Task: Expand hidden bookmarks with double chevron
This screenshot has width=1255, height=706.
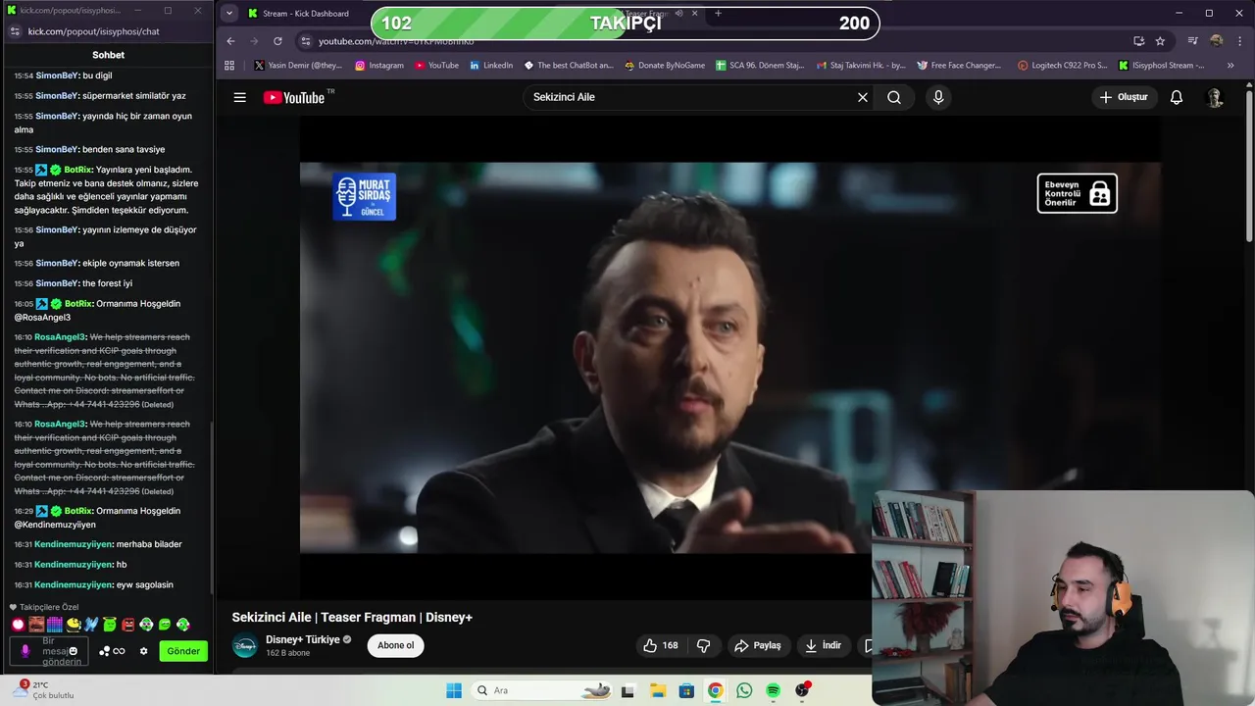Action: pyautogui.click(x=1230, y=66)
